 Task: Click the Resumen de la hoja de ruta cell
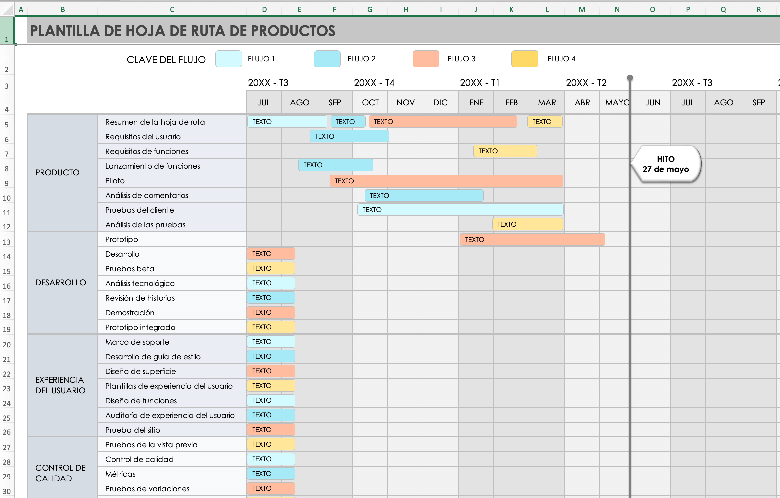pyautogui.click(x=172, y=122)
